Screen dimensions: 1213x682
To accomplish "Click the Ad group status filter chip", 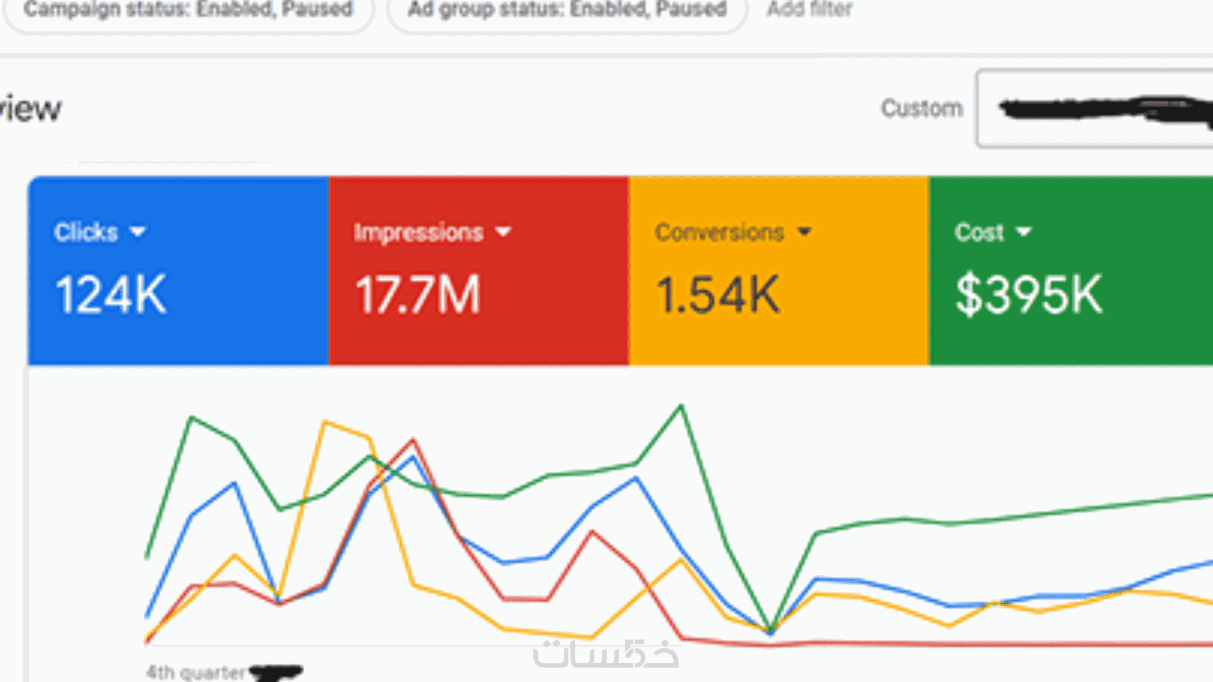I will pos(566,10).
